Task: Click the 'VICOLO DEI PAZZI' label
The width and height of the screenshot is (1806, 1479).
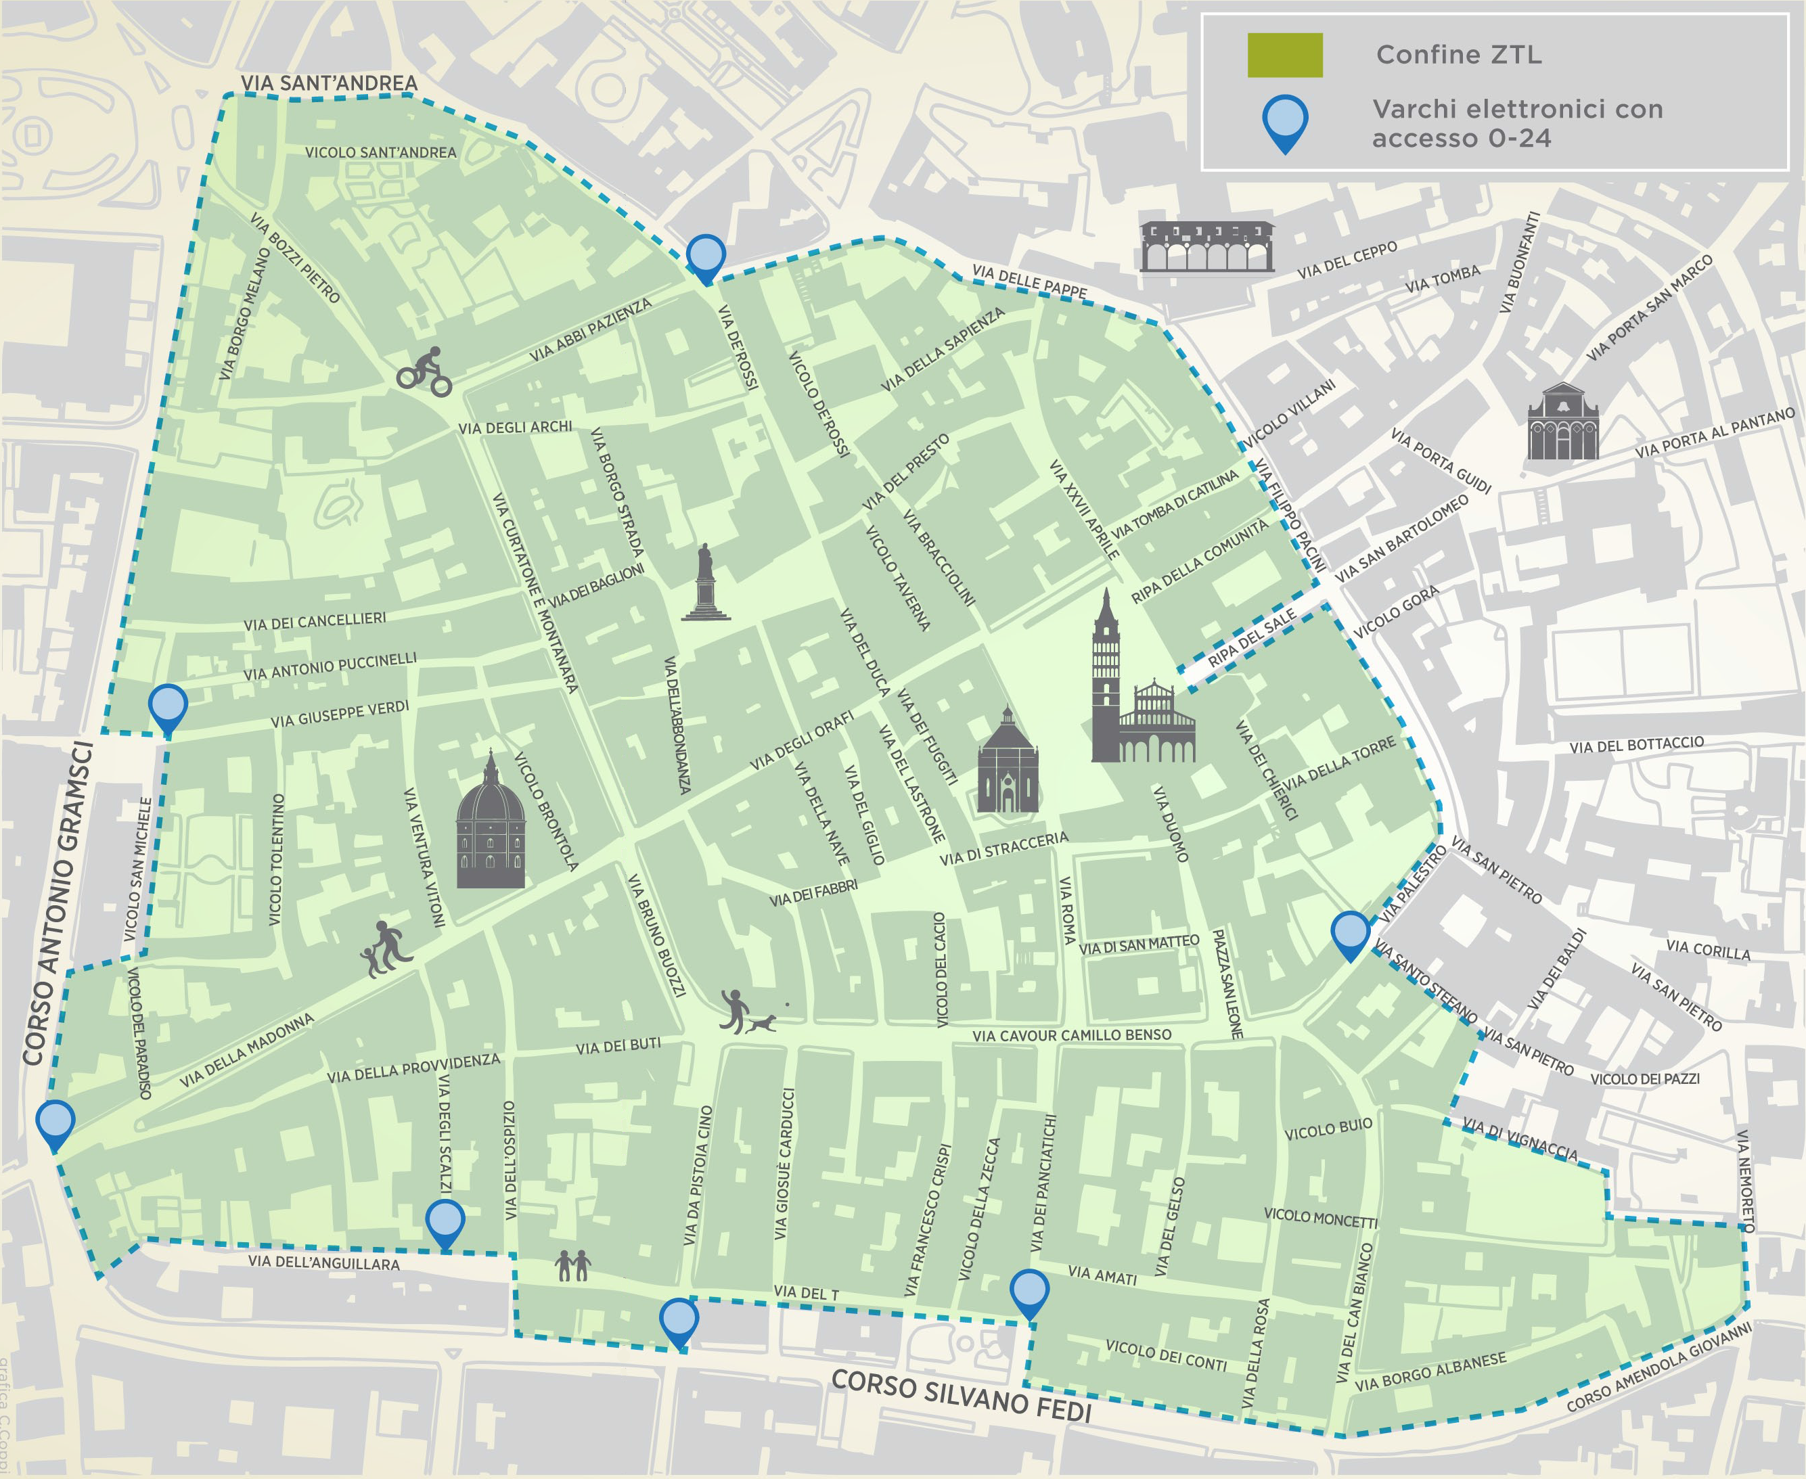Action: (1645, 1078)
